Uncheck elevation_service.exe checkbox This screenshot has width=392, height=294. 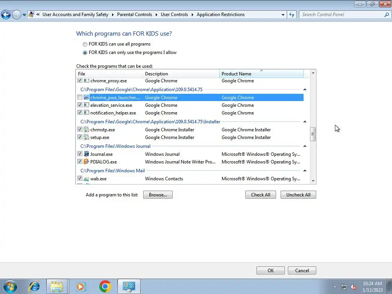click(80, 105)
